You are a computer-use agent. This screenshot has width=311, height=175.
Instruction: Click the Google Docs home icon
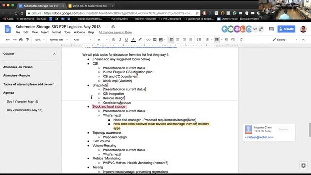coord(8,29)
